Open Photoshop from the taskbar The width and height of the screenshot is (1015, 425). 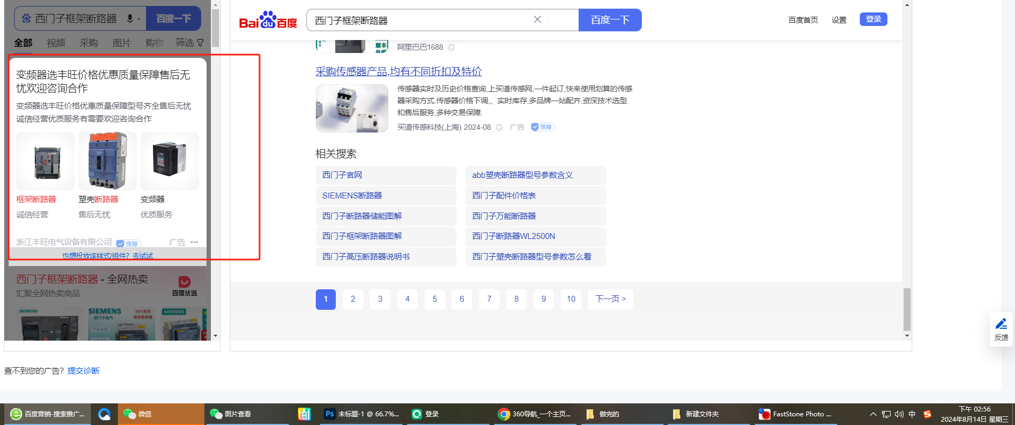(x=361, y=414)
